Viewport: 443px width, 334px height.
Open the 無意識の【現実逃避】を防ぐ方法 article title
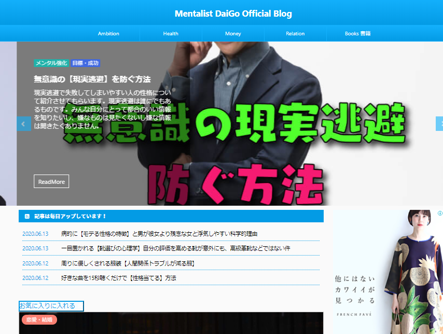pyautogui.click(x=92, y=79)
